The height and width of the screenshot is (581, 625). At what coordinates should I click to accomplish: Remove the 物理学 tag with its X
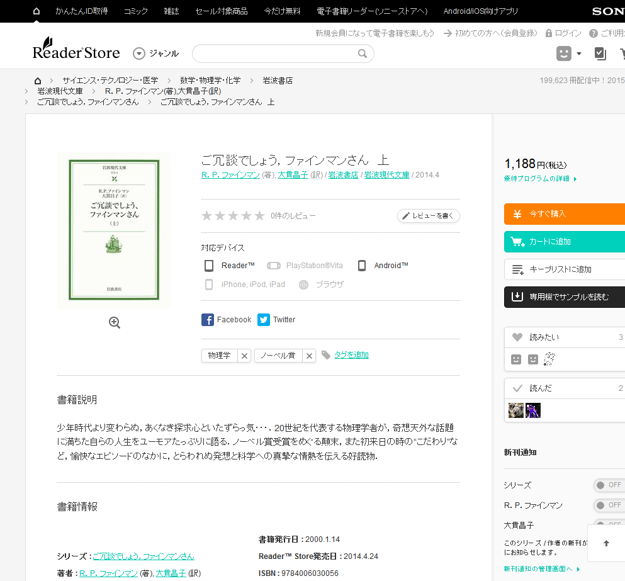245,356
